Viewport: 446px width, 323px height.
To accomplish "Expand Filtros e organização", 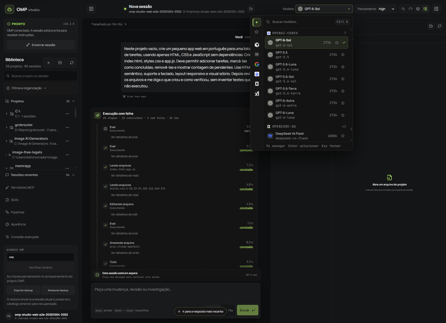I will pyautogui.click(x=41, y=88).
